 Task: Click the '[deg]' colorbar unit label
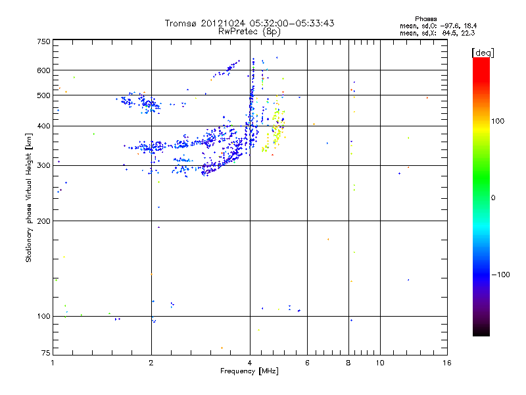pos(483,53)
